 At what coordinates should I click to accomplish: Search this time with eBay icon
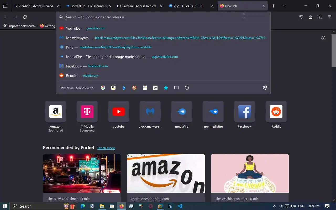[145, 88]
